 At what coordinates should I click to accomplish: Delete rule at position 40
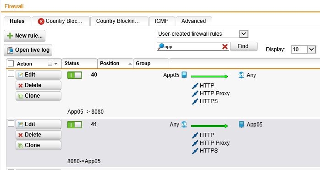point(39,85)
